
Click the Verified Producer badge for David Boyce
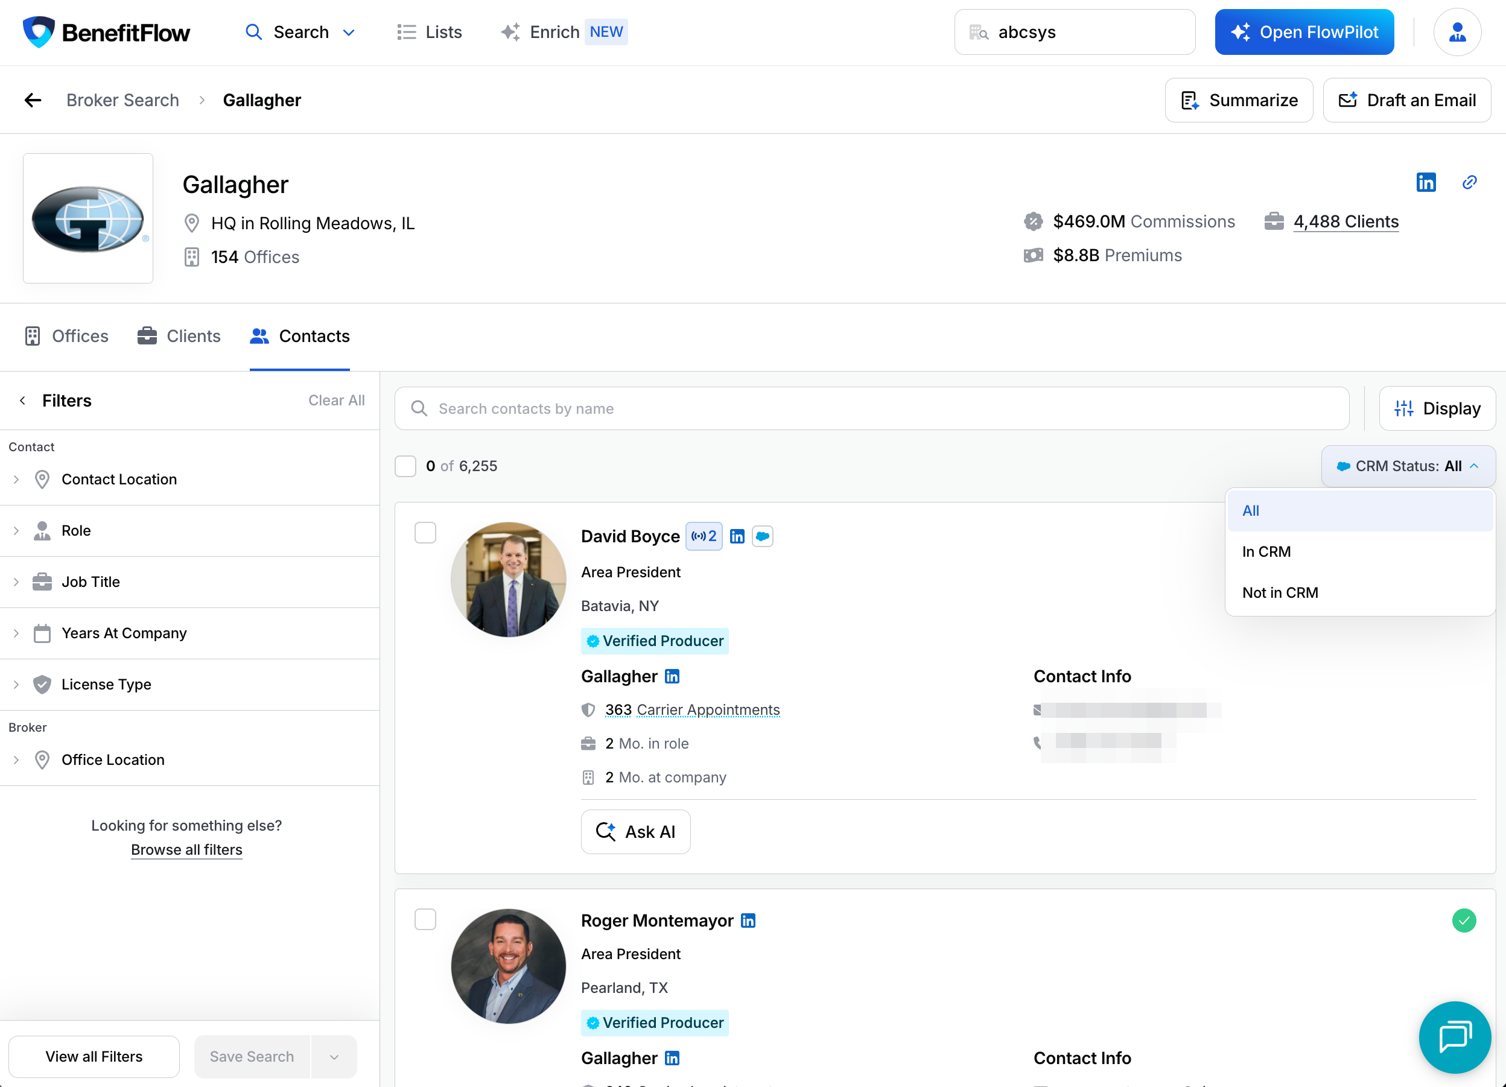[655, 641]
